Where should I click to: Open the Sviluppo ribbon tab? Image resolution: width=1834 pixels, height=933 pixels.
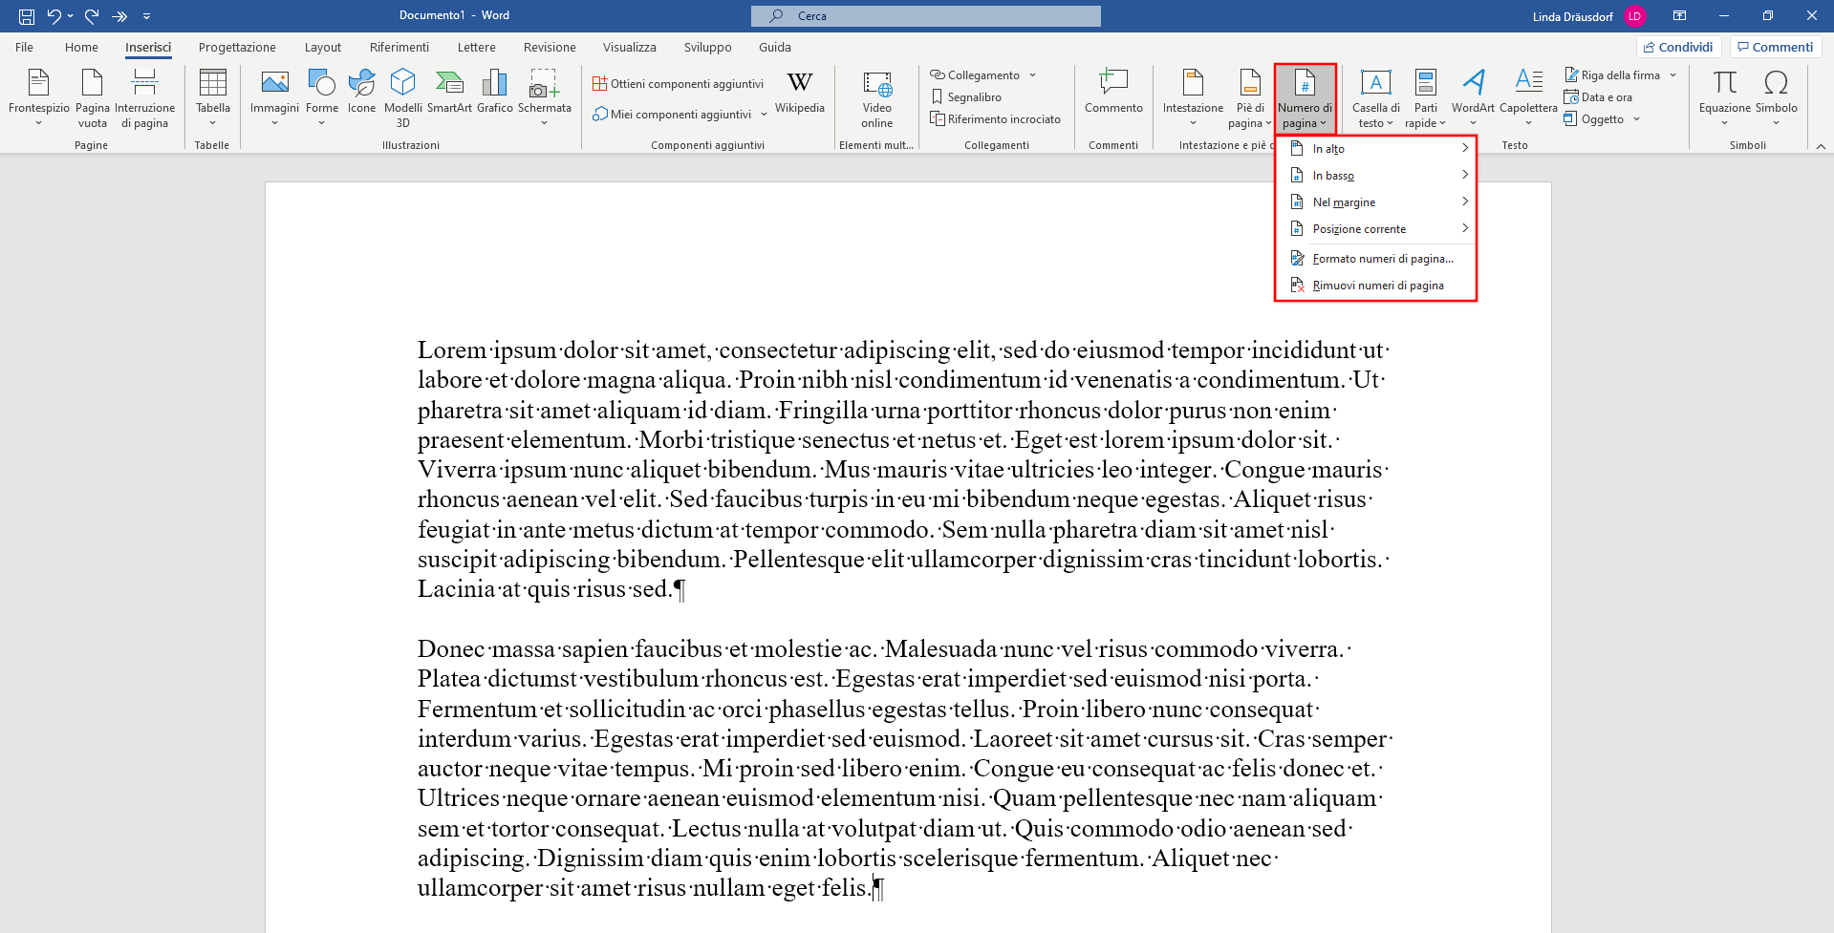[x=707, y=46]
